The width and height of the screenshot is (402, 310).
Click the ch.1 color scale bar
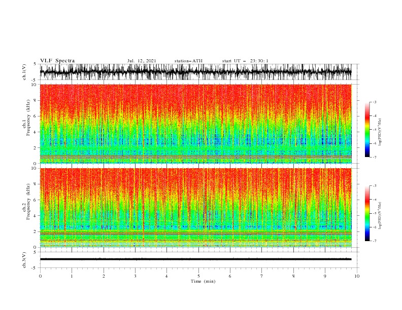(367, 130)
